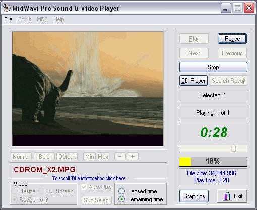Open the File menu
257x210 pixels.
coord(8,19)
